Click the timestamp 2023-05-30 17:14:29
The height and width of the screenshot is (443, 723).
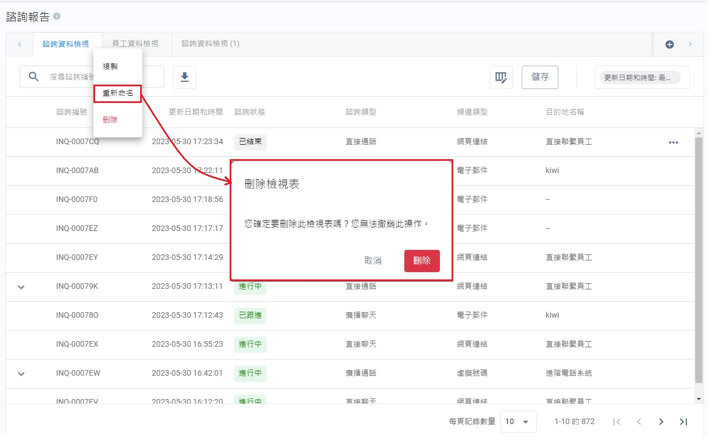point(187,257)
